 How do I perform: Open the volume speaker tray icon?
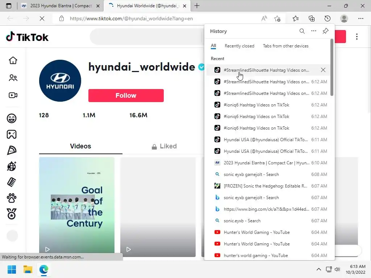tap(337, 269)
